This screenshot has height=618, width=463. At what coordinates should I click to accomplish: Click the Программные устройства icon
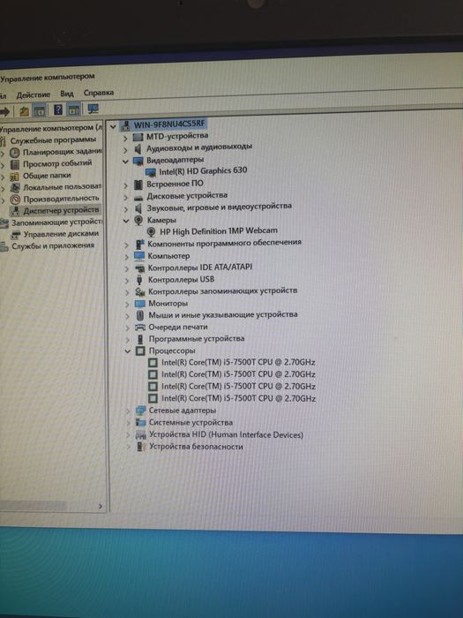[x=140, y=339]
